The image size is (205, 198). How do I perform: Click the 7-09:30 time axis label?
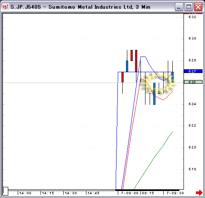(175, 193)
